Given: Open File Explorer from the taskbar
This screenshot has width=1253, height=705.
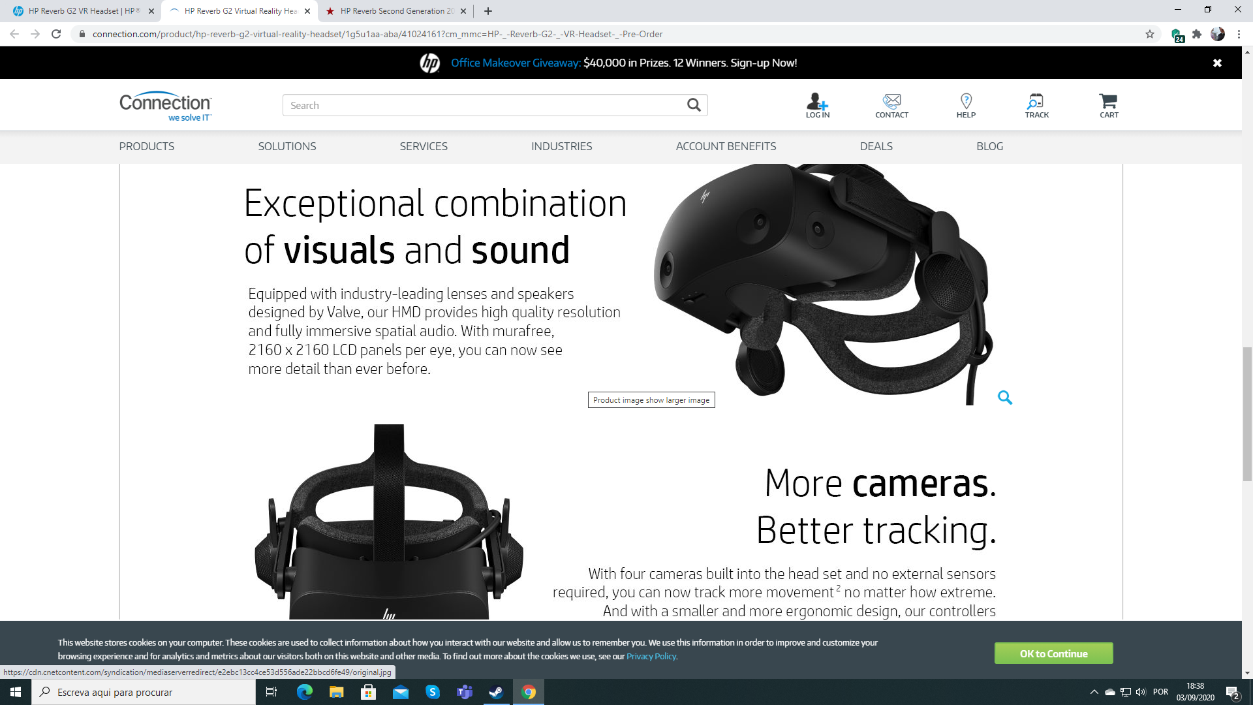Looking at the screenshot, I should [x=337, y=692].
